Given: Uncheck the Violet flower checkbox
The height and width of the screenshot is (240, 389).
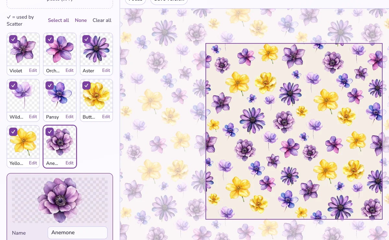Looking at the screenshot, I should click(x=13, y=39).
